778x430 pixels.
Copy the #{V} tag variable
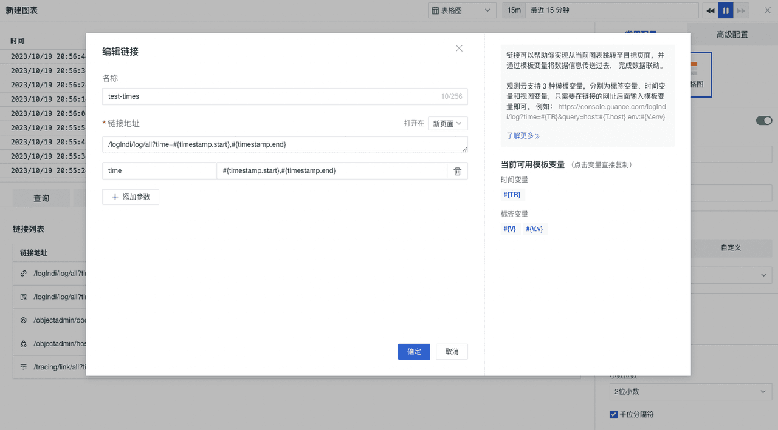[509, 229]
